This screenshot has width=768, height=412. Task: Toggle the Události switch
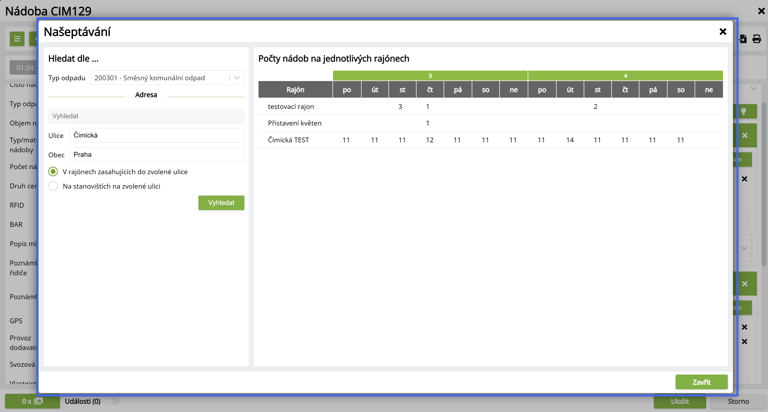[113, 401]
